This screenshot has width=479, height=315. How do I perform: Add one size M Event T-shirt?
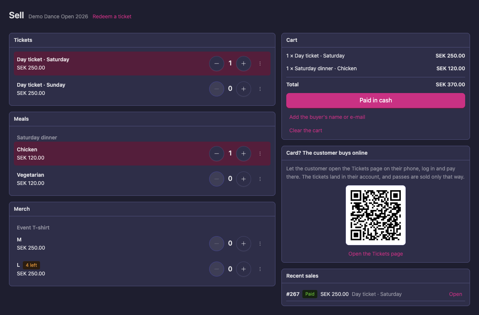[x=244, y=244]
